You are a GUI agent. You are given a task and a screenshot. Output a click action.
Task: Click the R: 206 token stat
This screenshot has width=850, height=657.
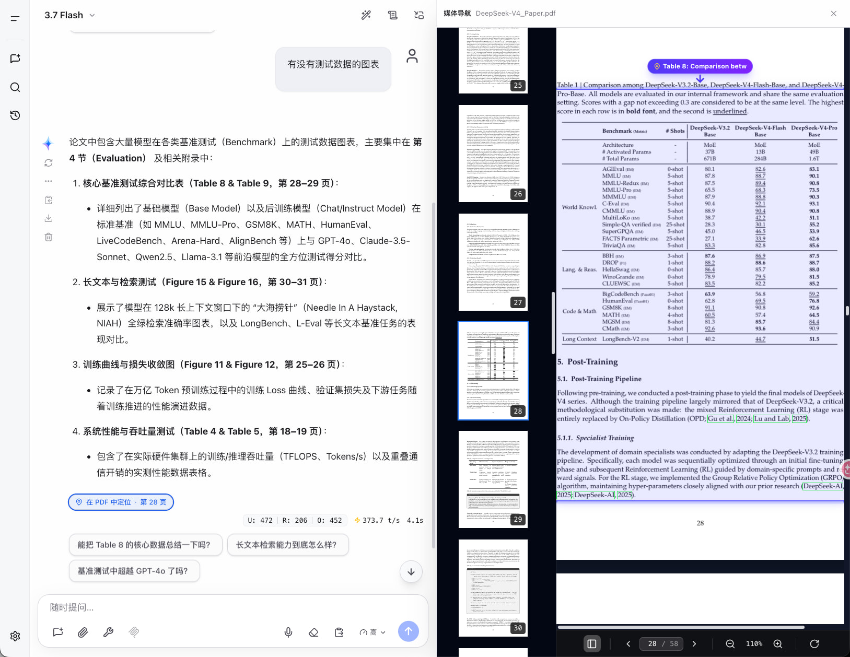[x=295, y=520]
